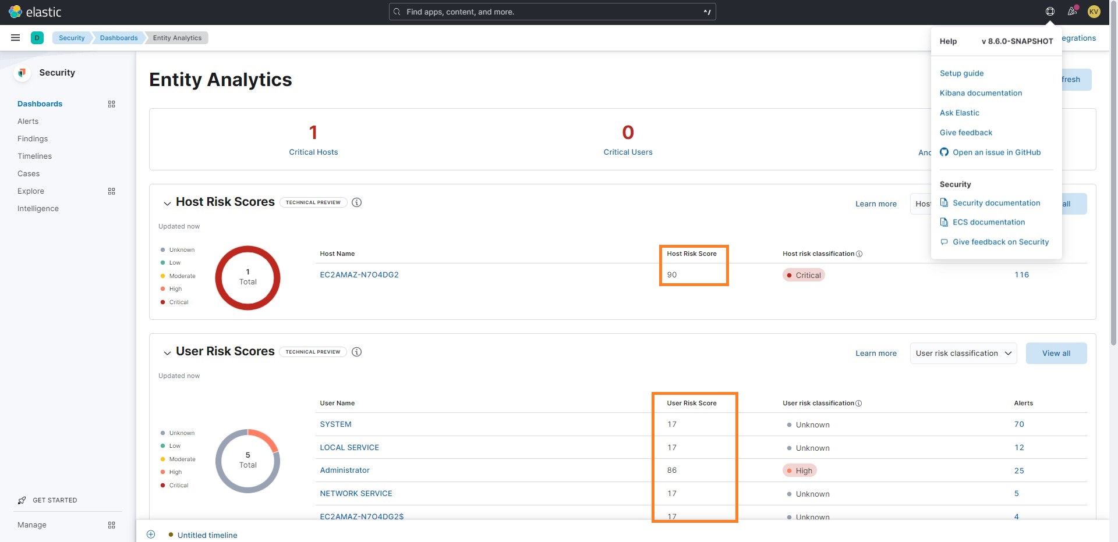Click the Security breadcrumb item
Screen dimensions: 1118x542
click(x=71, y=37)
